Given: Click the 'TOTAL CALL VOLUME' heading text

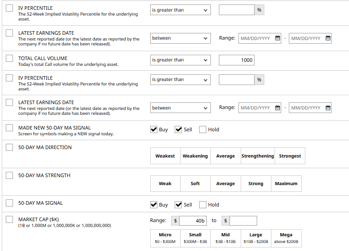Looking at the screenshot, I should 43,58.
